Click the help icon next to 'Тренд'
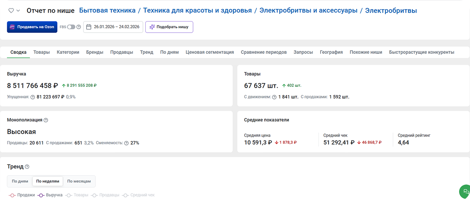Image resolution: width=470 pixels, height=201 pixels. click(x=27, y=167)
